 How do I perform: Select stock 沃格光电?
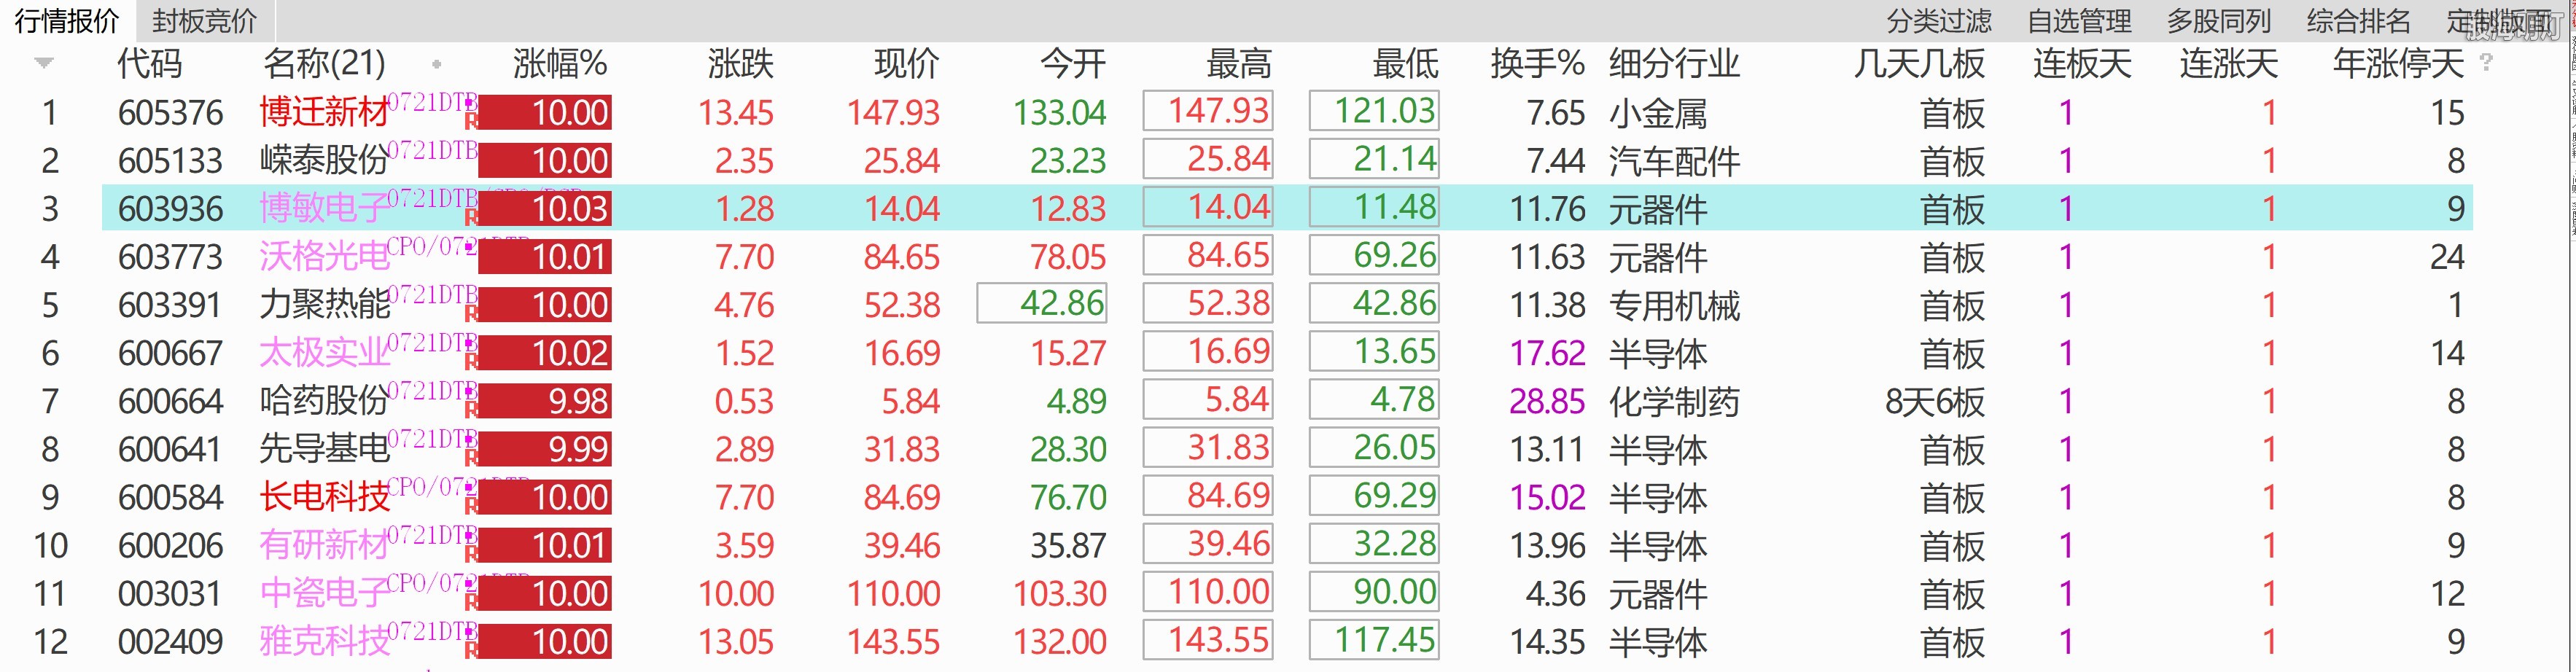click(x=324, y=256)
